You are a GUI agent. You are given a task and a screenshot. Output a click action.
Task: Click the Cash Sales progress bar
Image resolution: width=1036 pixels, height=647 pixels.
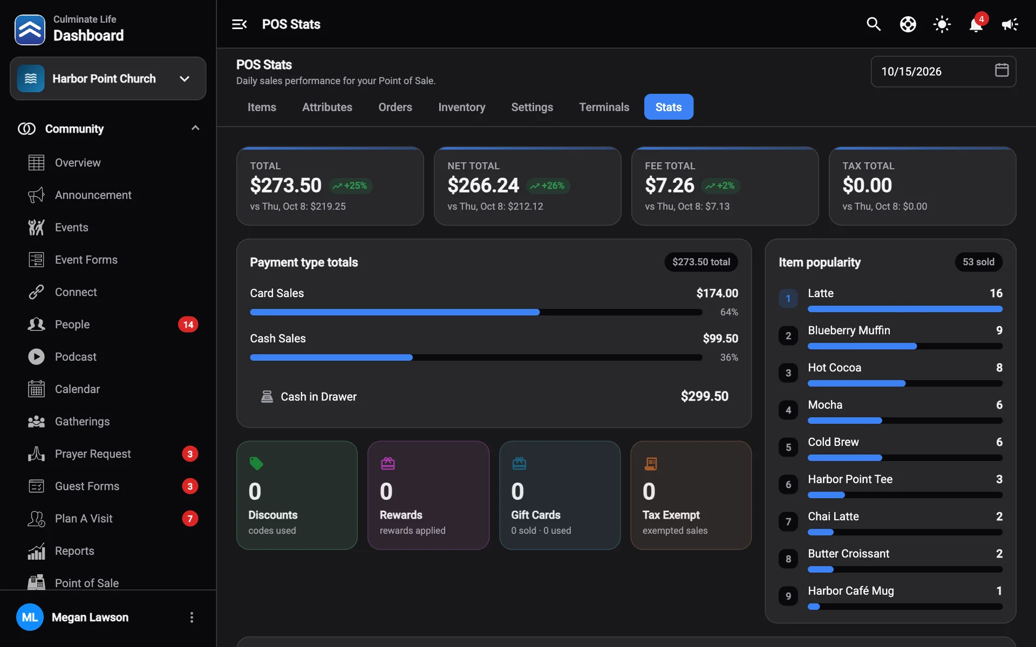coord(476,357)
